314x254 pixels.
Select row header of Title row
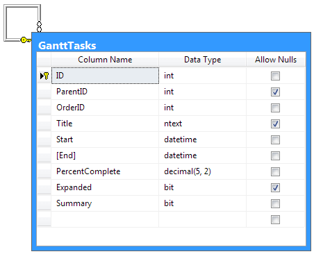coord(44,124)
